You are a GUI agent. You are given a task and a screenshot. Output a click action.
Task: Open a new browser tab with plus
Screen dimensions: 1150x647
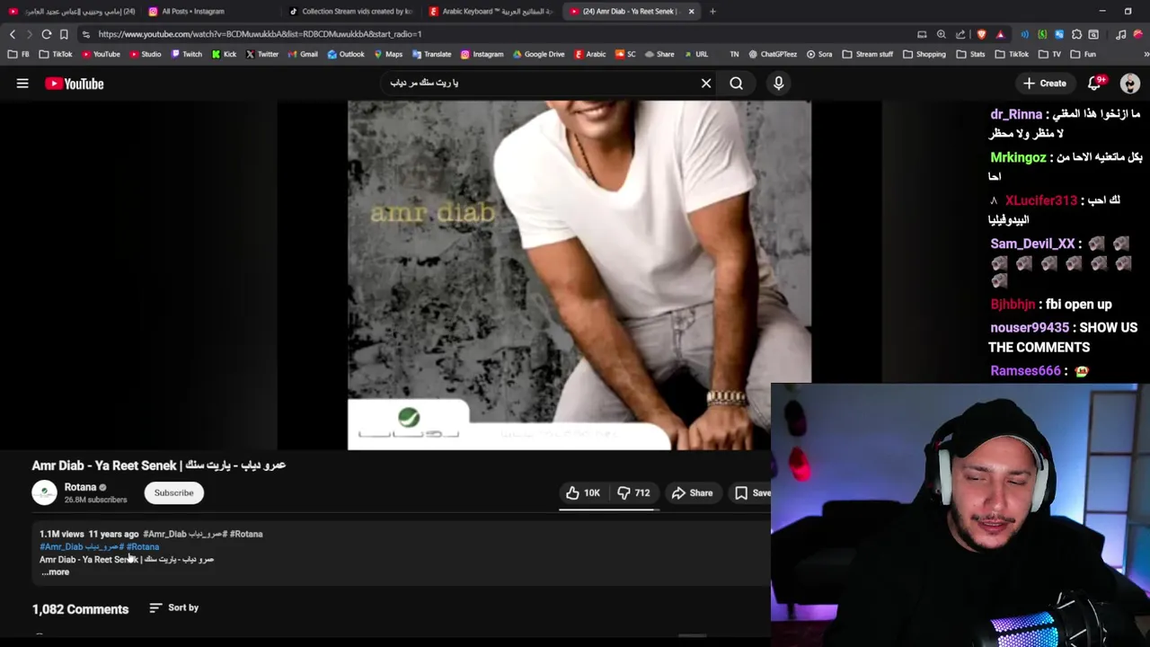pos(712,12)
